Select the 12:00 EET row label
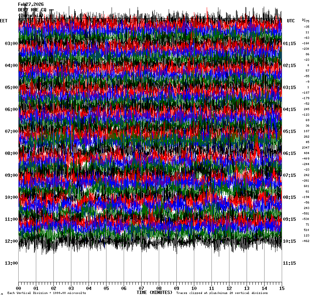The height and width of the screenshot is (298, 311). [x=11, y=241]
